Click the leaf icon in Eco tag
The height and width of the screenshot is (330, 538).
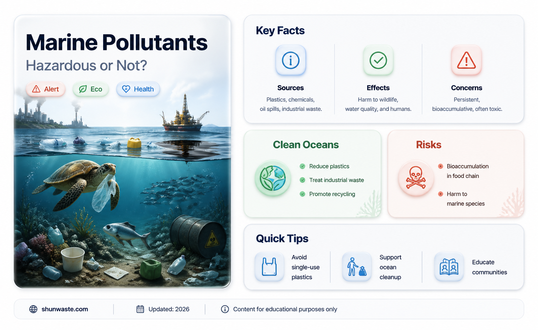tap(83, 89)
